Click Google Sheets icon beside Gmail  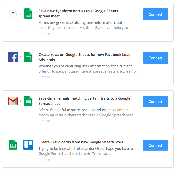pos(28,101)
